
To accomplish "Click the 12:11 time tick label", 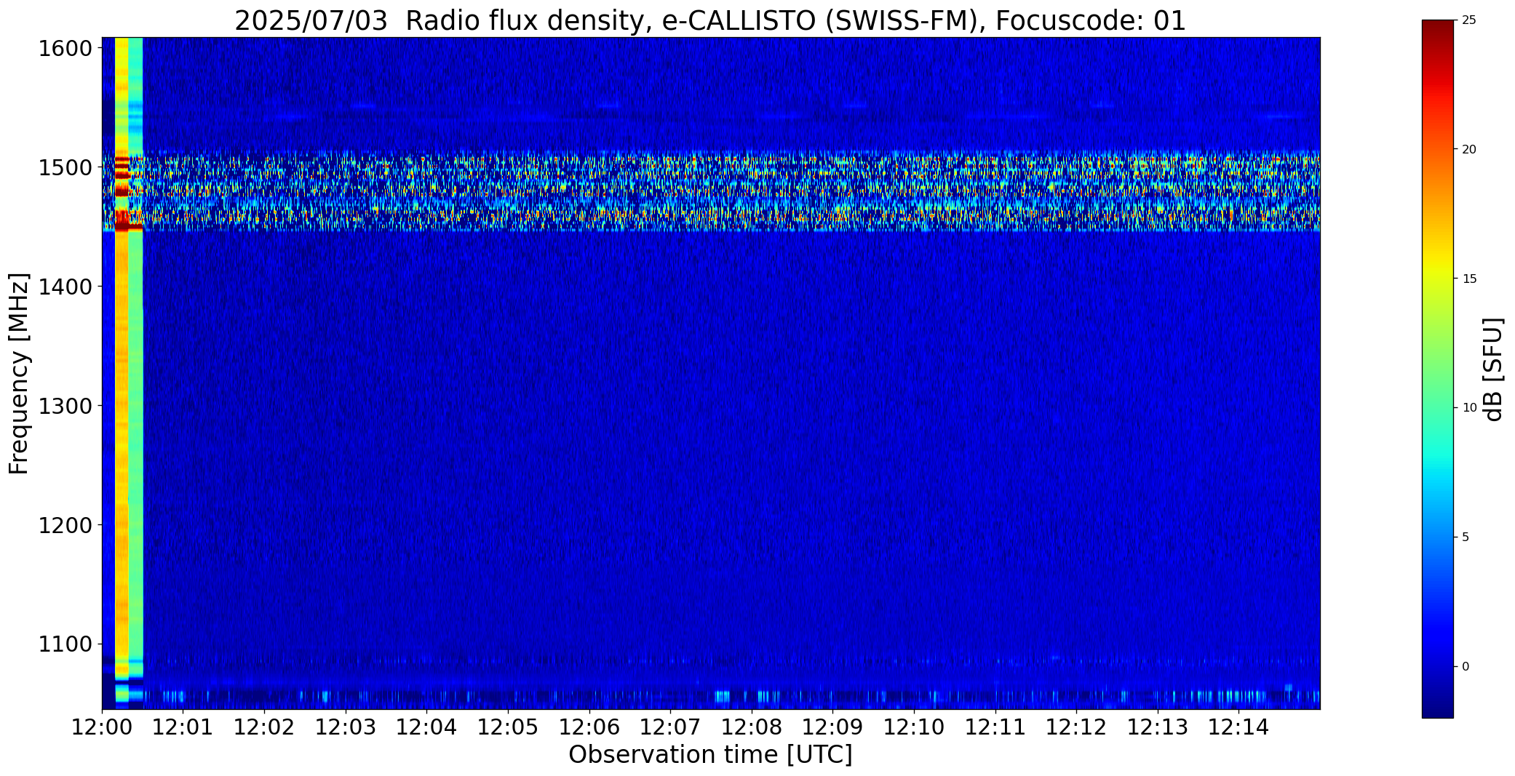I will [995, 727].
